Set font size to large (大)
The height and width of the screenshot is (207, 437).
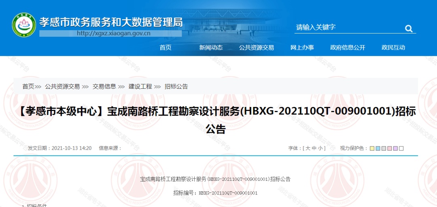(x=308, y=148)
